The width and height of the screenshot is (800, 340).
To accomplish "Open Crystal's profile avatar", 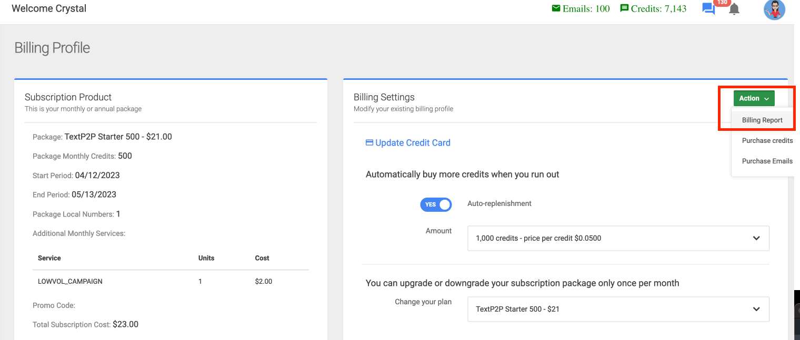I will coord(774,9).
